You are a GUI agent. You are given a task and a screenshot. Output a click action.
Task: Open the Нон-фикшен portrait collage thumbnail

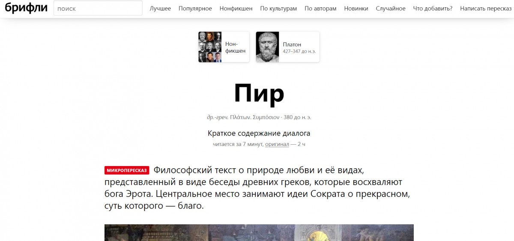coord(210,47)
